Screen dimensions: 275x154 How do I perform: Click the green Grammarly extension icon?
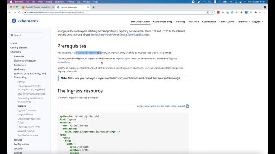232,12
